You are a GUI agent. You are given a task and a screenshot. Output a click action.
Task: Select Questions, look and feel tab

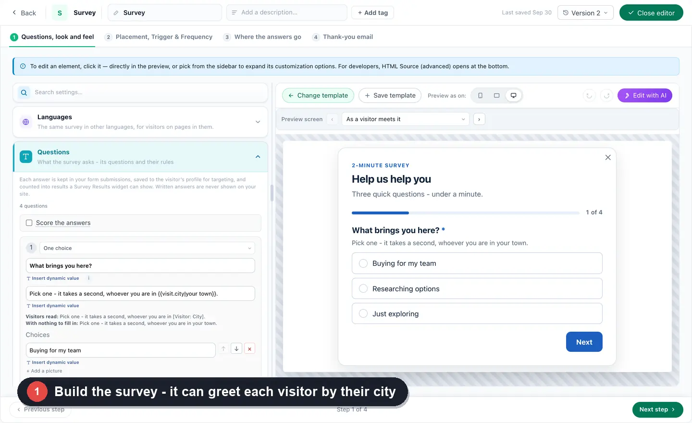(x=52, y=37)
